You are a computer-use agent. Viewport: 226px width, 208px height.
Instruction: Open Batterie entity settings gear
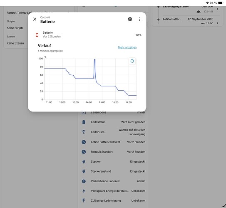(x=130, y=19)
